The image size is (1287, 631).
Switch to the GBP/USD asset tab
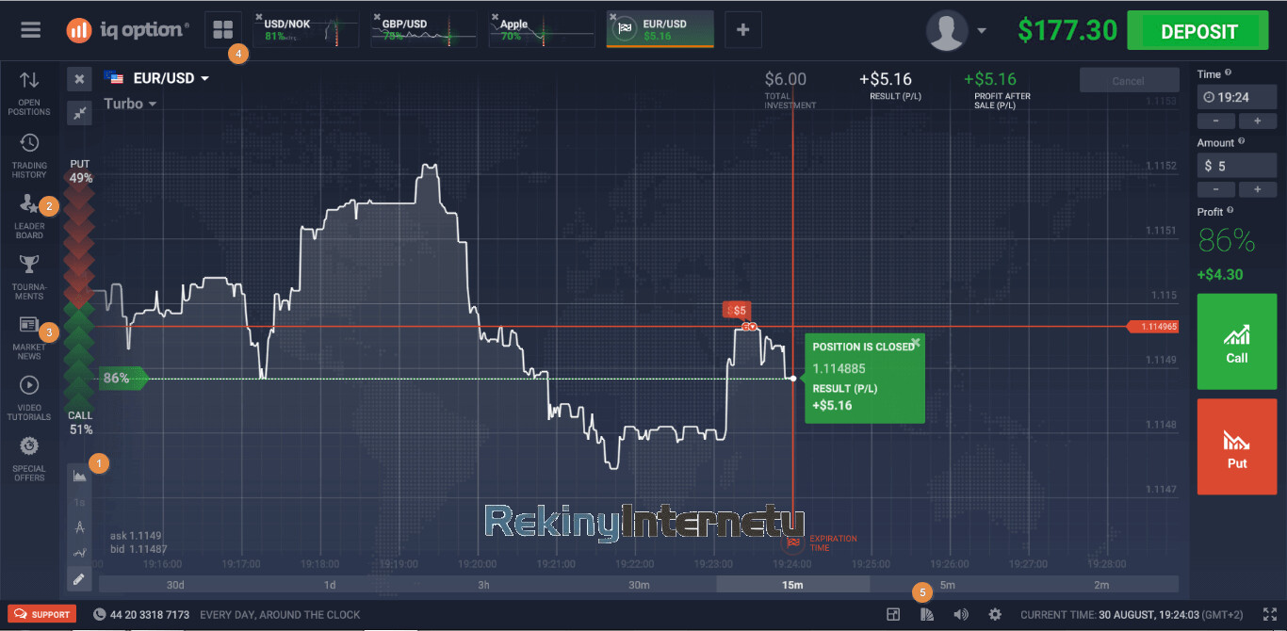[x=424, y=29]
